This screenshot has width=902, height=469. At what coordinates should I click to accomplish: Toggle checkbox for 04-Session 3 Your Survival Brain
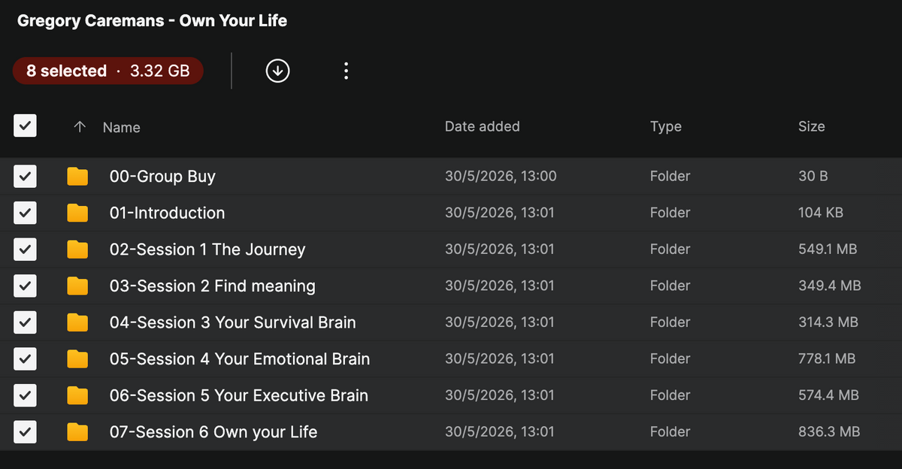pos(26,322)
